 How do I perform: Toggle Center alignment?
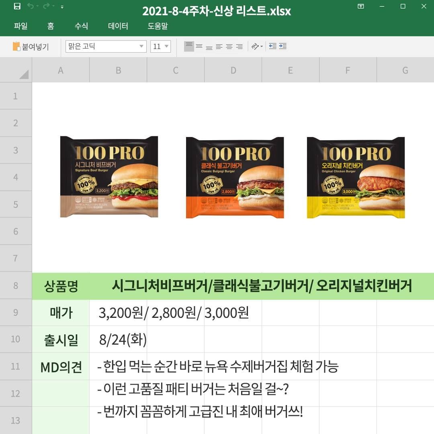229,47
